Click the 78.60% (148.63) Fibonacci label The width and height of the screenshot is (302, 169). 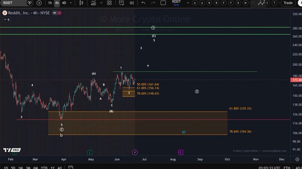click(148, 93)
